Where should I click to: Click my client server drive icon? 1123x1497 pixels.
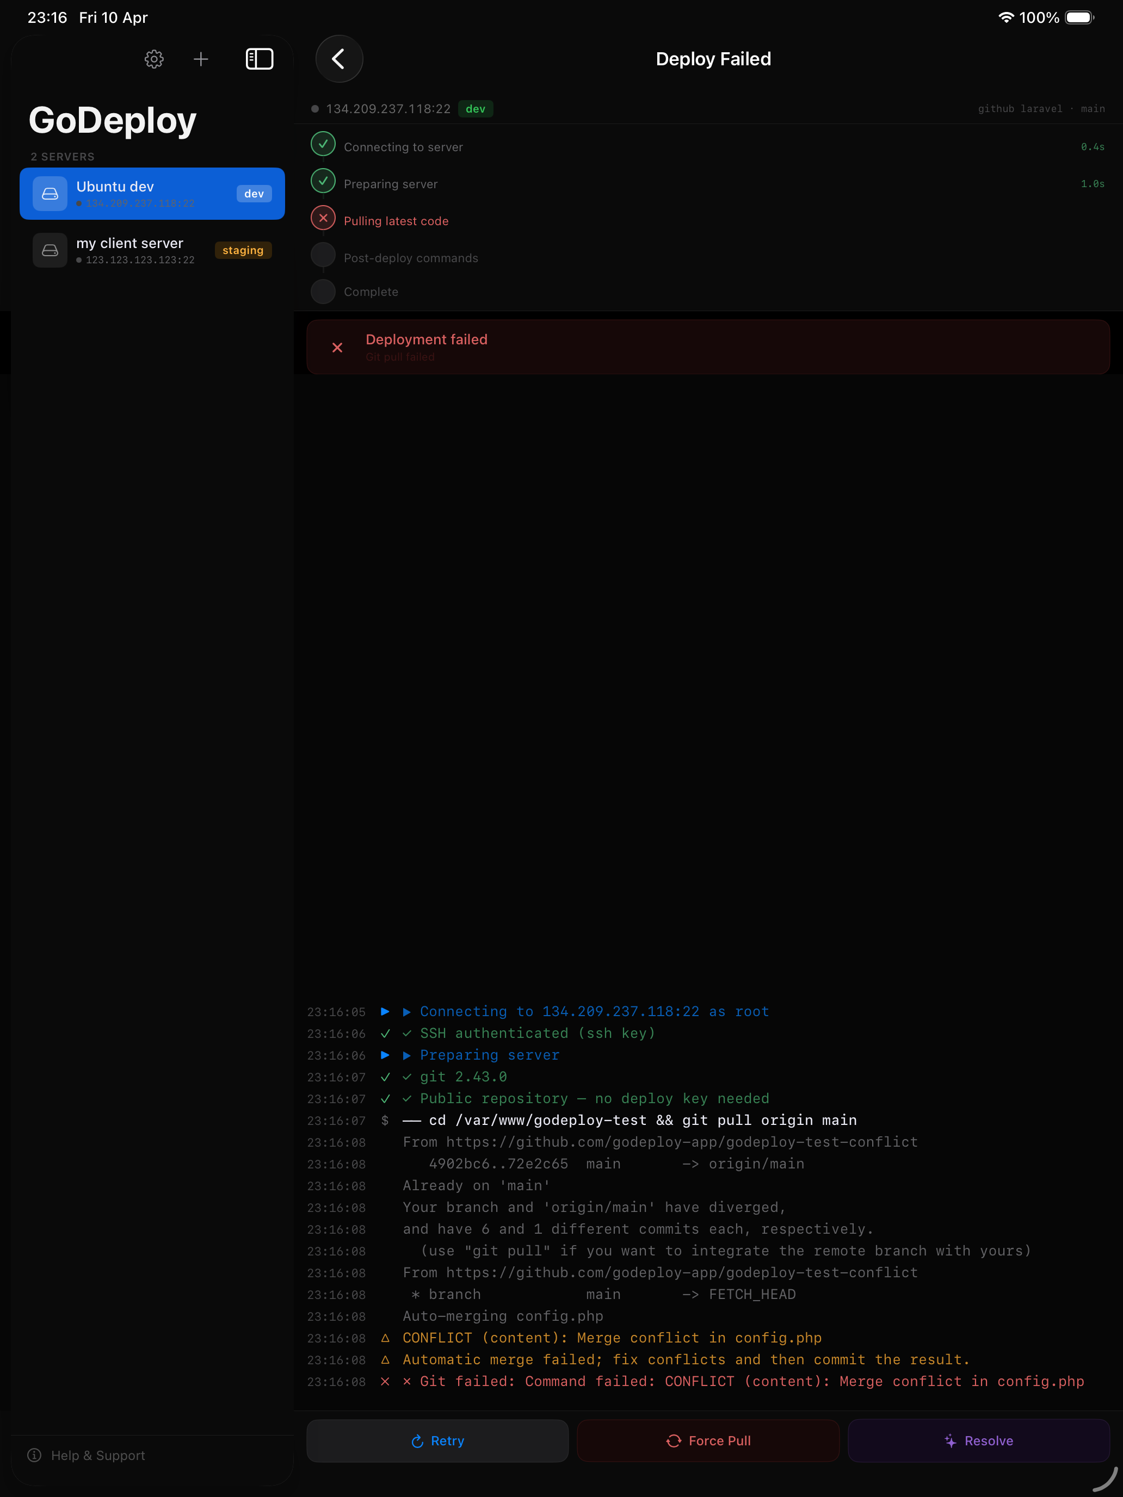[50, 250]
